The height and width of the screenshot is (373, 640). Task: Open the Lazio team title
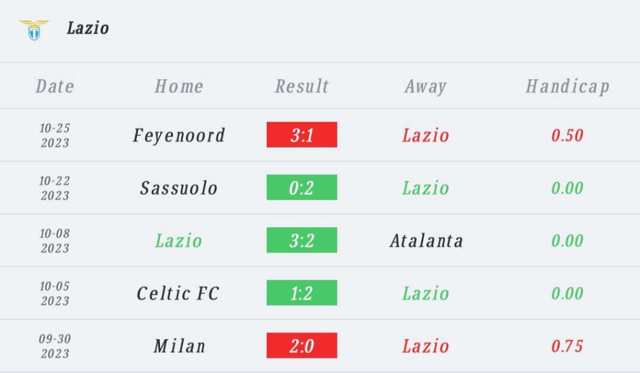pos(87,28)
